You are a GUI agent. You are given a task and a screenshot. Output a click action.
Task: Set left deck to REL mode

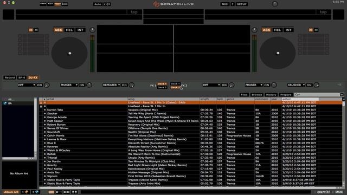[x=69, y=30]
